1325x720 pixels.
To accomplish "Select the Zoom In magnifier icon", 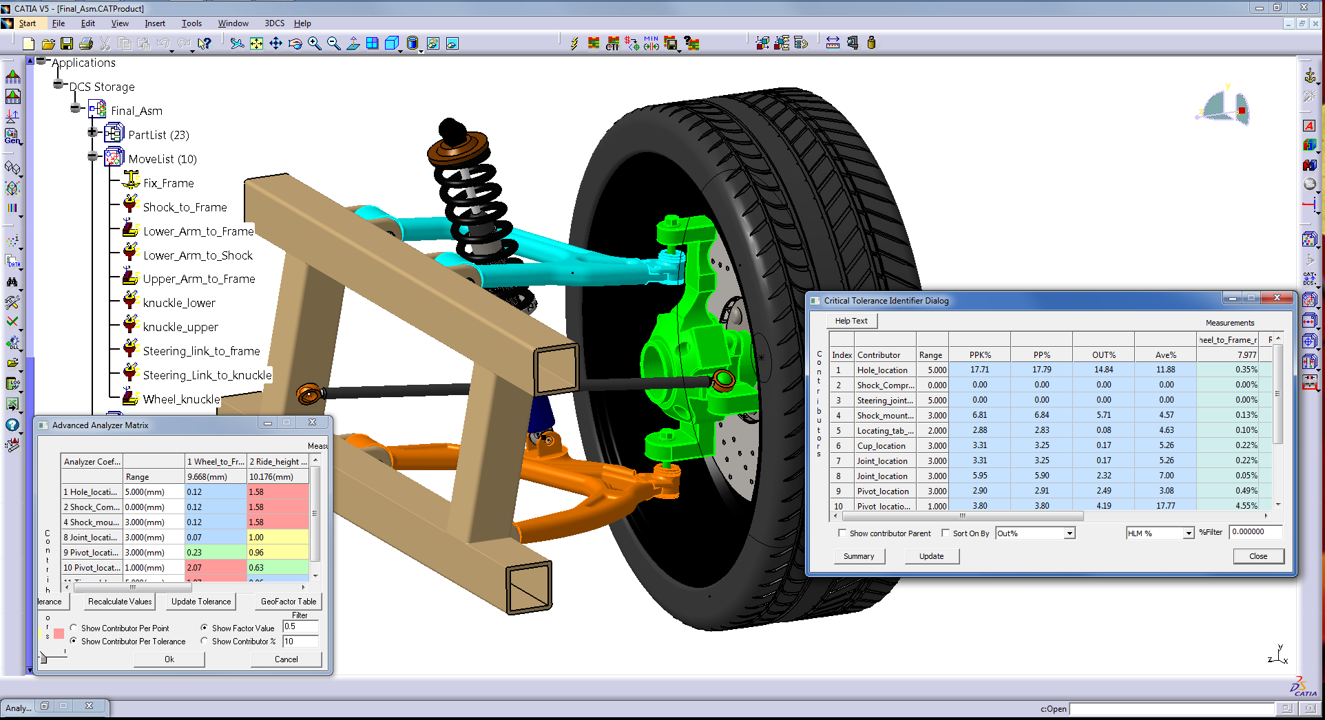I will pyautogui.click(x=315, y=44).
